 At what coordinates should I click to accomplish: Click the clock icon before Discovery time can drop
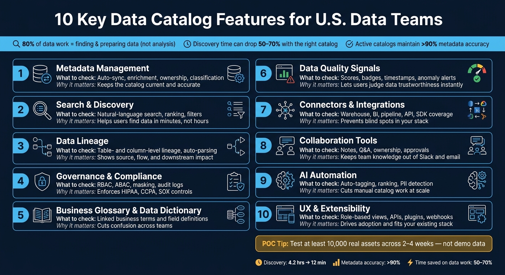pos(187,44)
